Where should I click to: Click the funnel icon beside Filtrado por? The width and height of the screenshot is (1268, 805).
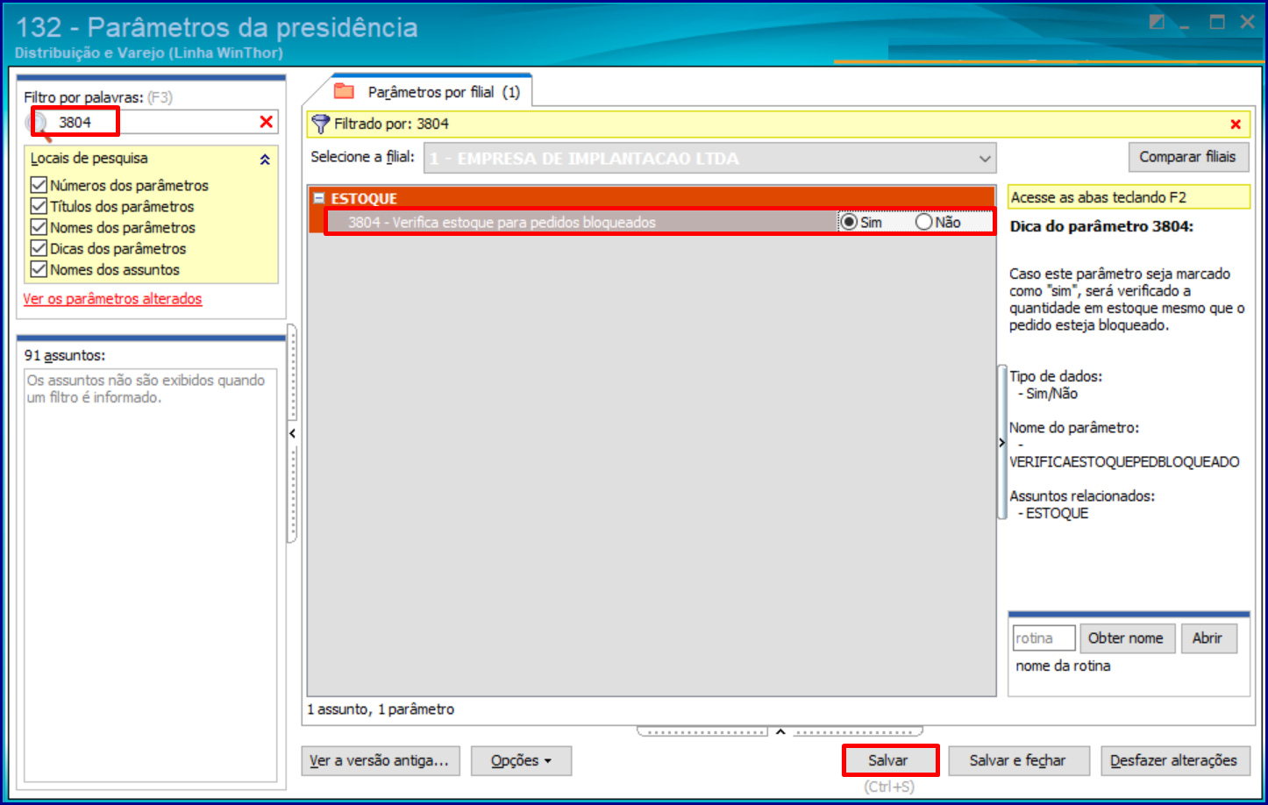[x=321, y=124]
